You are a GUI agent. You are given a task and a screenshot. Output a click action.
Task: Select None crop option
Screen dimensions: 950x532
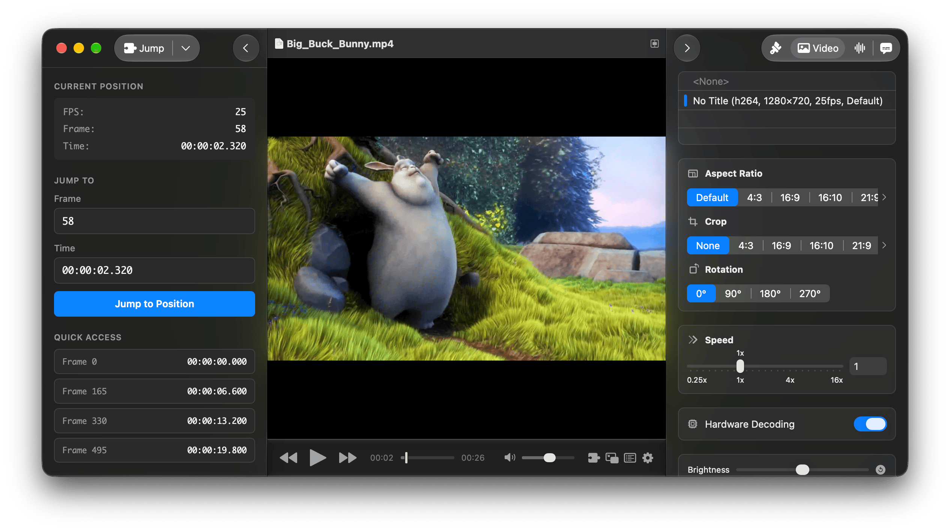click(708, 245)
